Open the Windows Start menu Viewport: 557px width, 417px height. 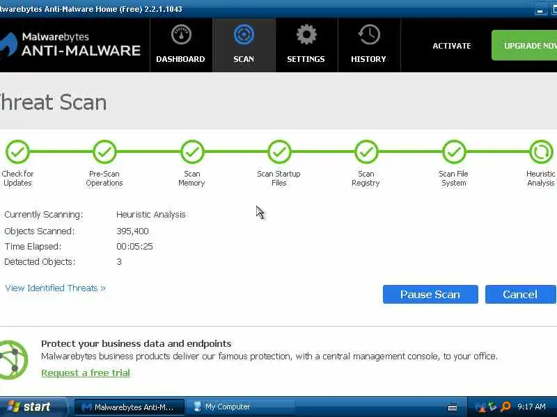[x=33, y=407]
